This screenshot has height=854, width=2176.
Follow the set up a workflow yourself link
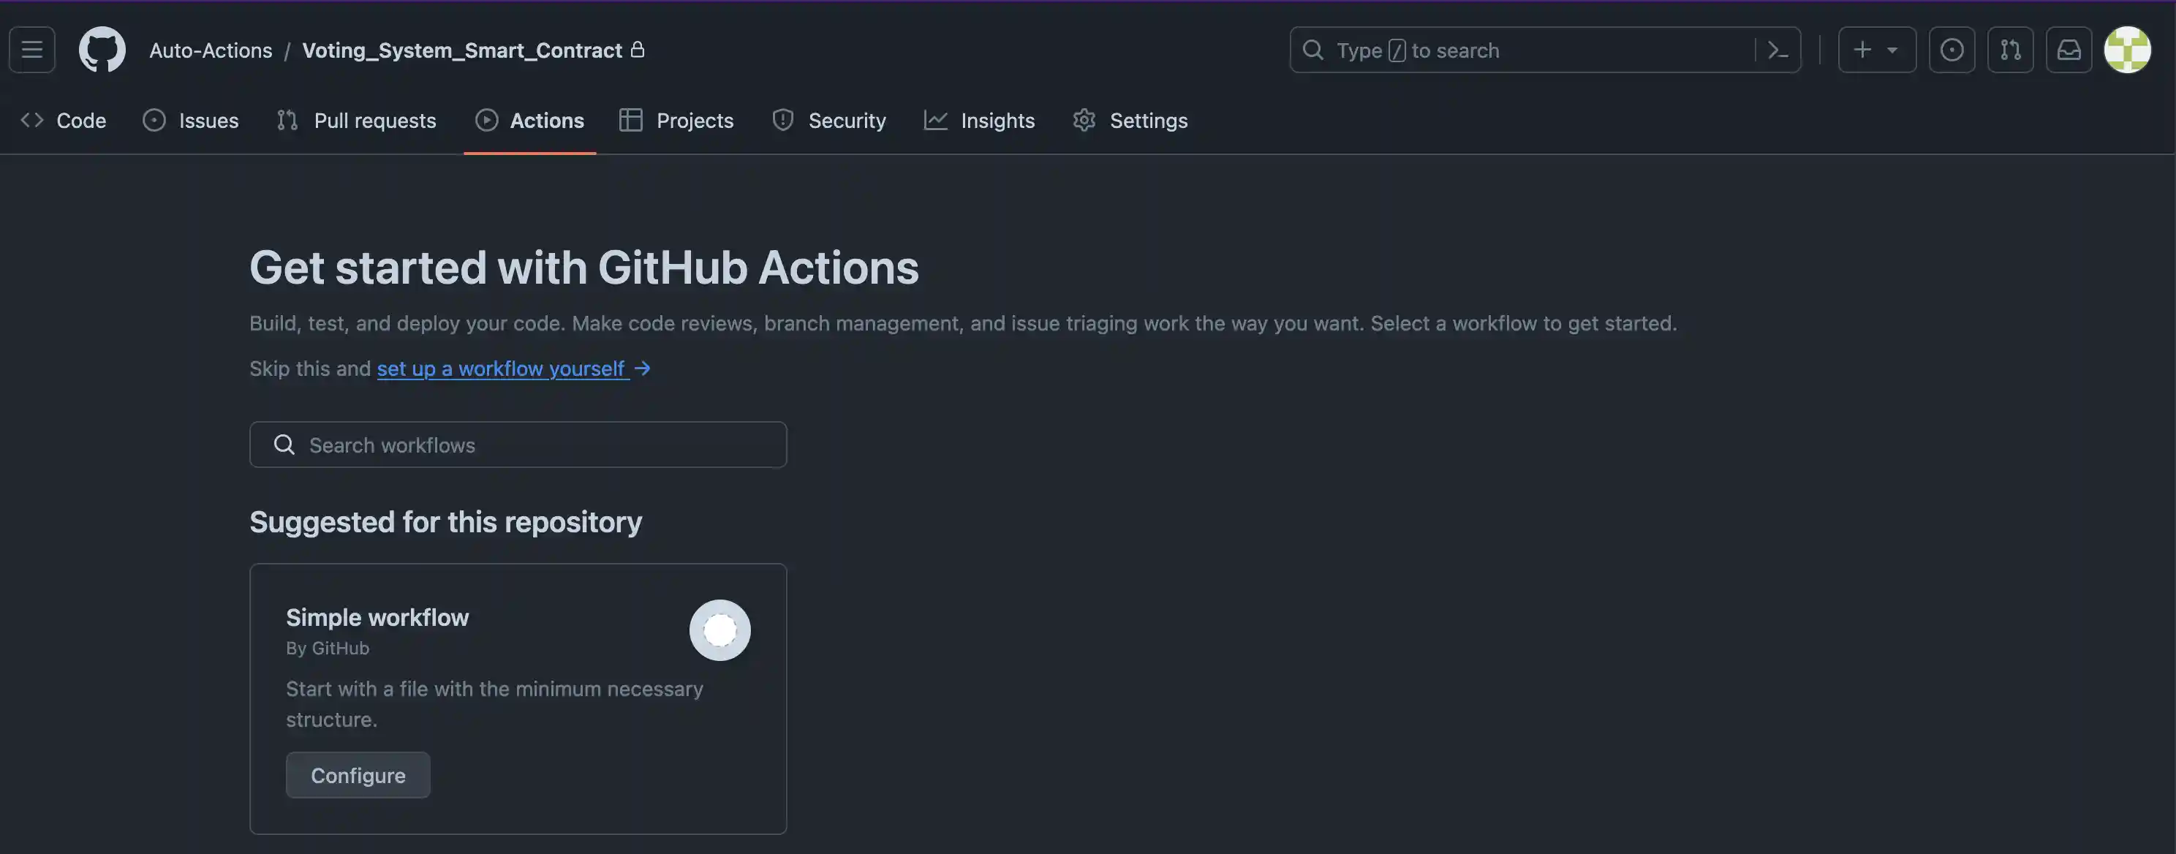[504, 369]
